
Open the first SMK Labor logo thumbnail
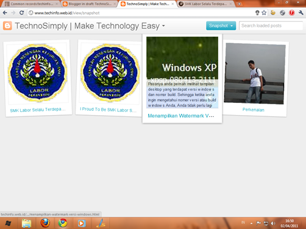(x=38, y=72)
